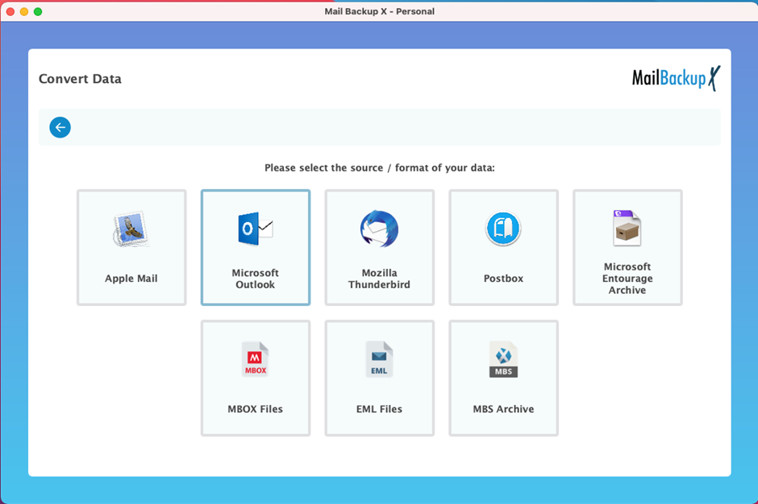Click the MailBackup X logo

pos(676,78)
